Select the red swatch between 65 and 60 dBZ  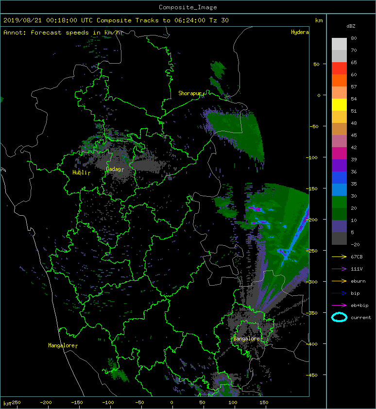(339, 68)
